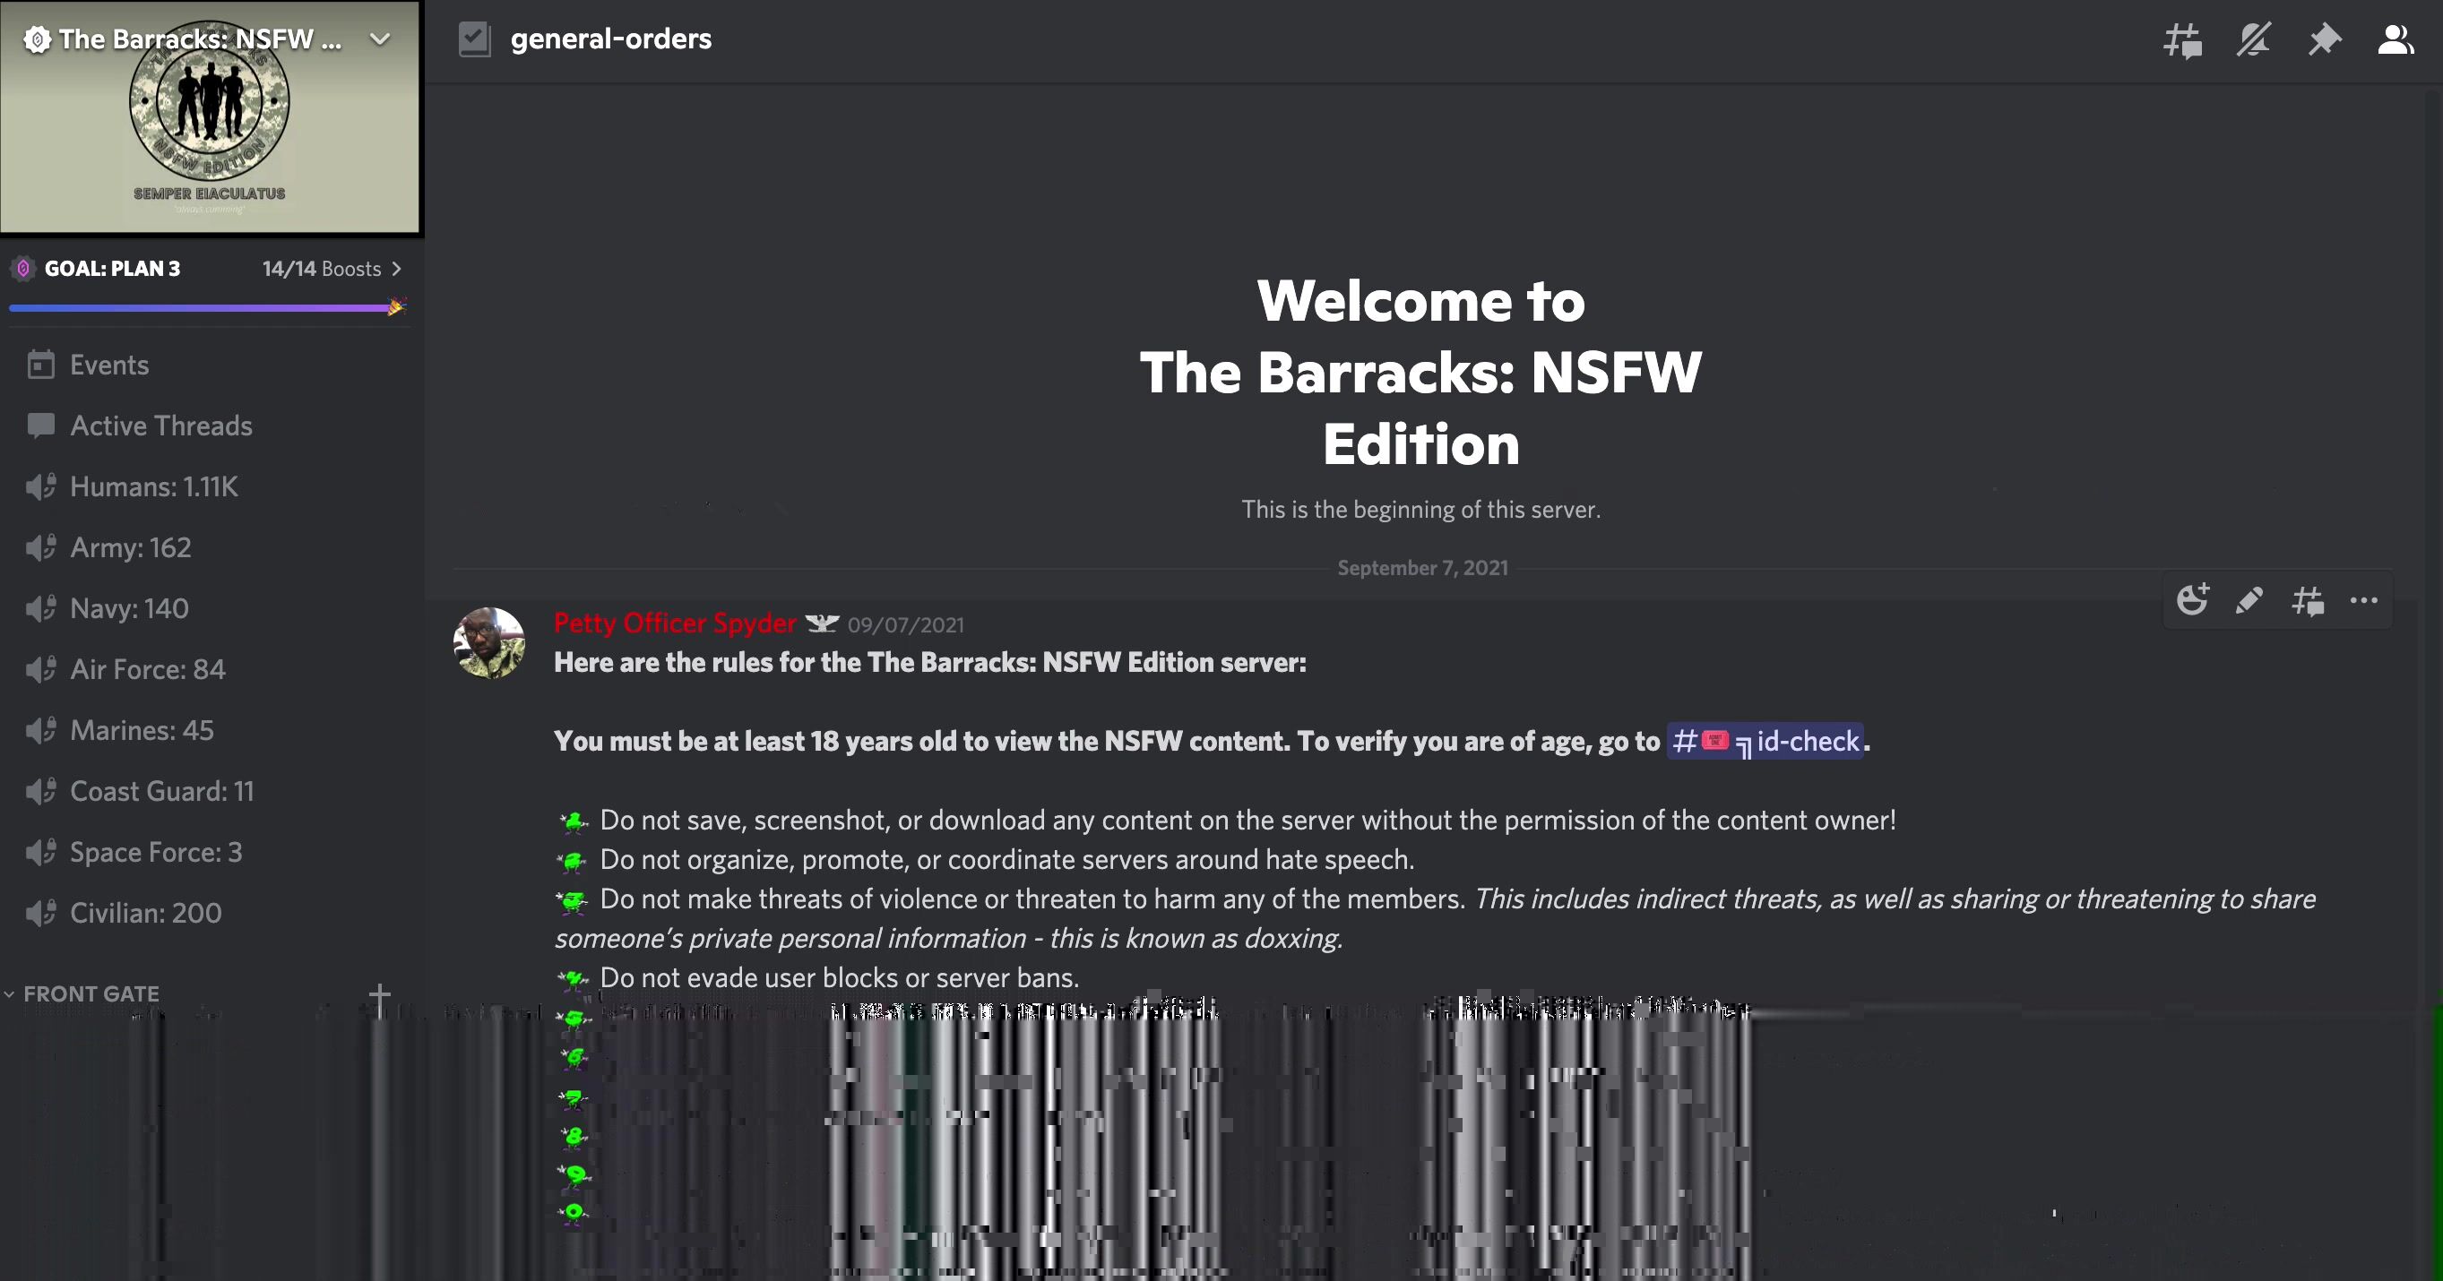This screenshot has height=1281, width=2443.
Task: Show pinned messages
Action: pyautogui.click(x=2324, y=39)
